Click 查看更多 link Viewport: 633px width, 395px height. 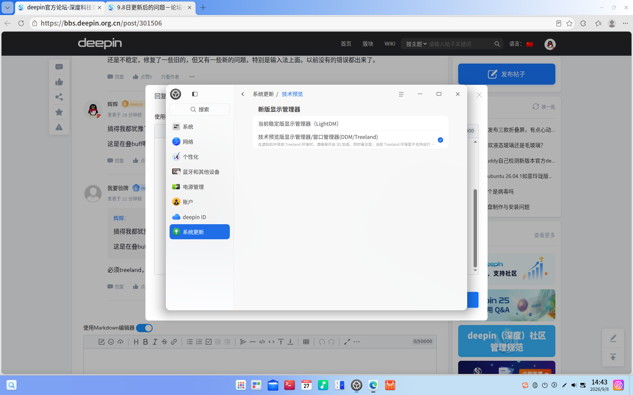[x=544, y=235]
